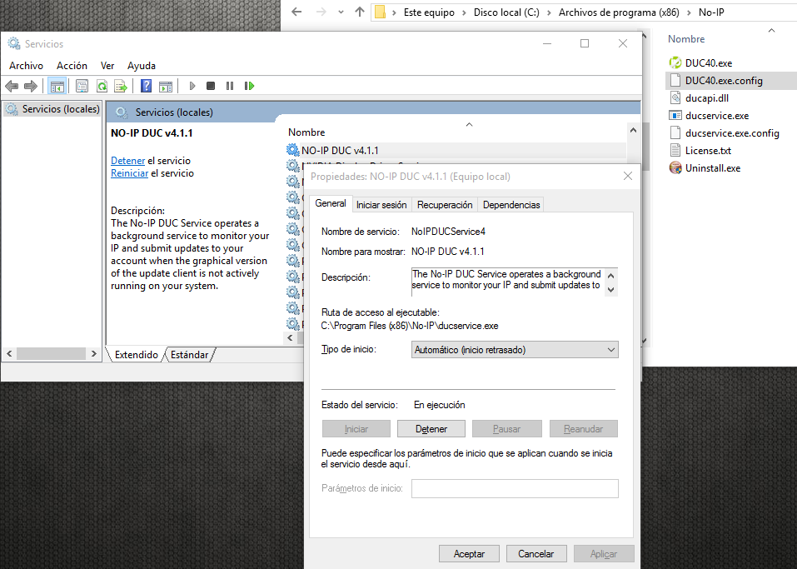
Task: Click the Restart service toolbar icon
Action: (249, 86)
